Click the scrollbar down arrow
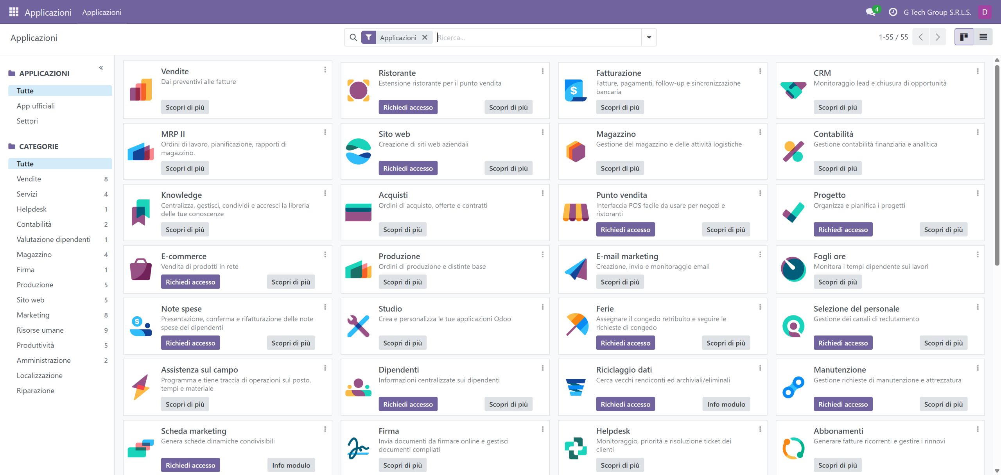Image resolution: width=1001 pixels, height=475 pixels. (997, 471)
